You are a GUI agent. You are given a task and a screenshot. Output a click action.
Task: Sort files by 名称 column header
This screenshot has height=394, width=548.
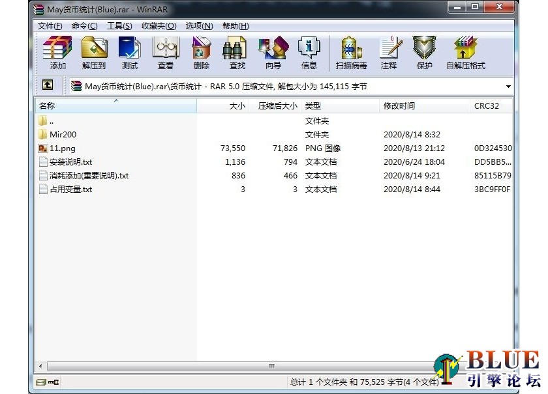(115, 106)
